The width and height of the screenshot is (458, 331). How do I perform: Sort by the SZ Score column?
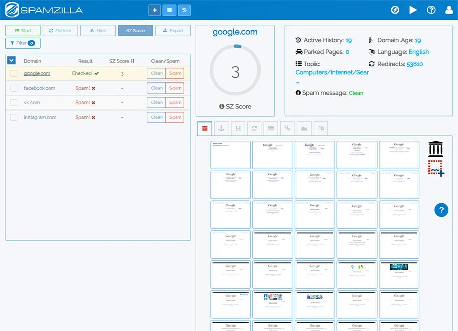(122, 61)
